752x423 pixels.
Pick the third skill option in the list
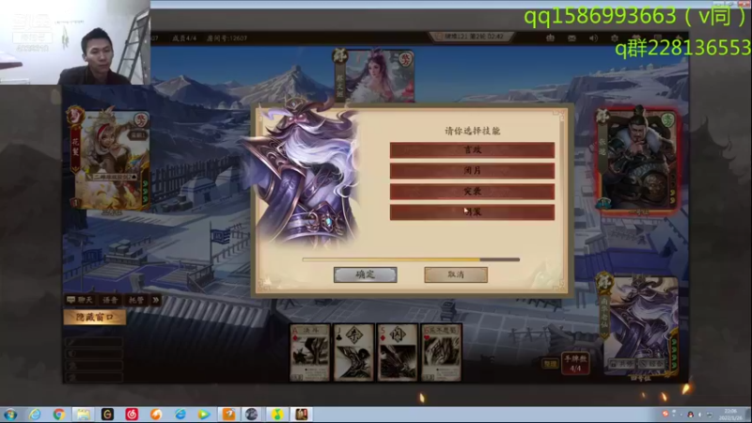472,191
